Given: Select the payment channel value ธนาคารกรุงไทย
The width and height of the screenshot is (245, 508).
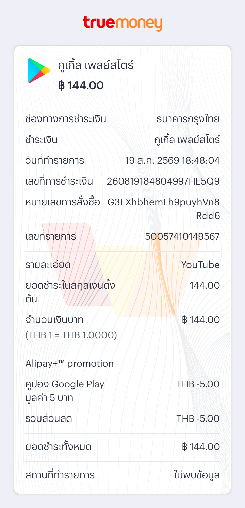Looking at the screenshot, I should [188, 120].
